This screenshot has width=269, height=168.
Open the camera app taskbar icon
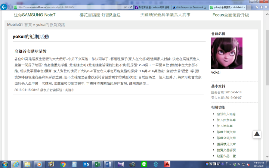[132, 164]
